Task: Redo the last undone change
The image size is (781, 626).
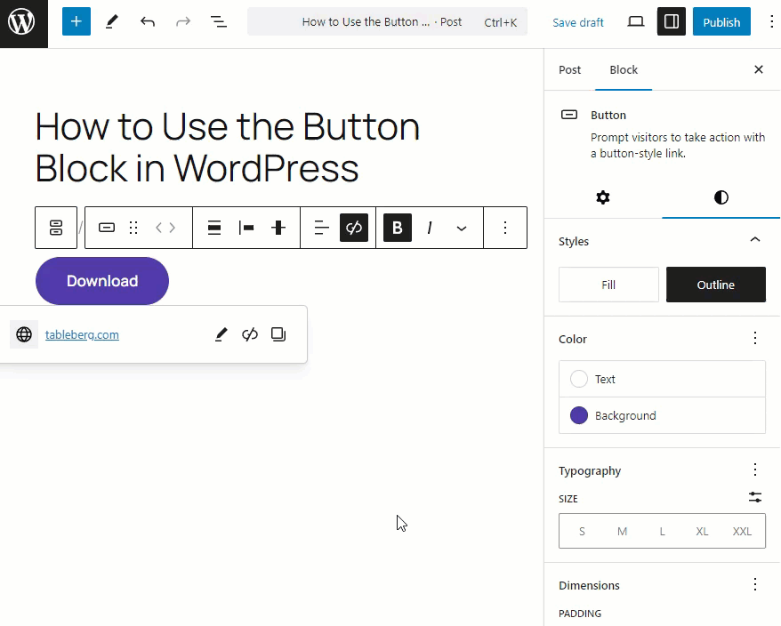Action: tap(183, 21)
